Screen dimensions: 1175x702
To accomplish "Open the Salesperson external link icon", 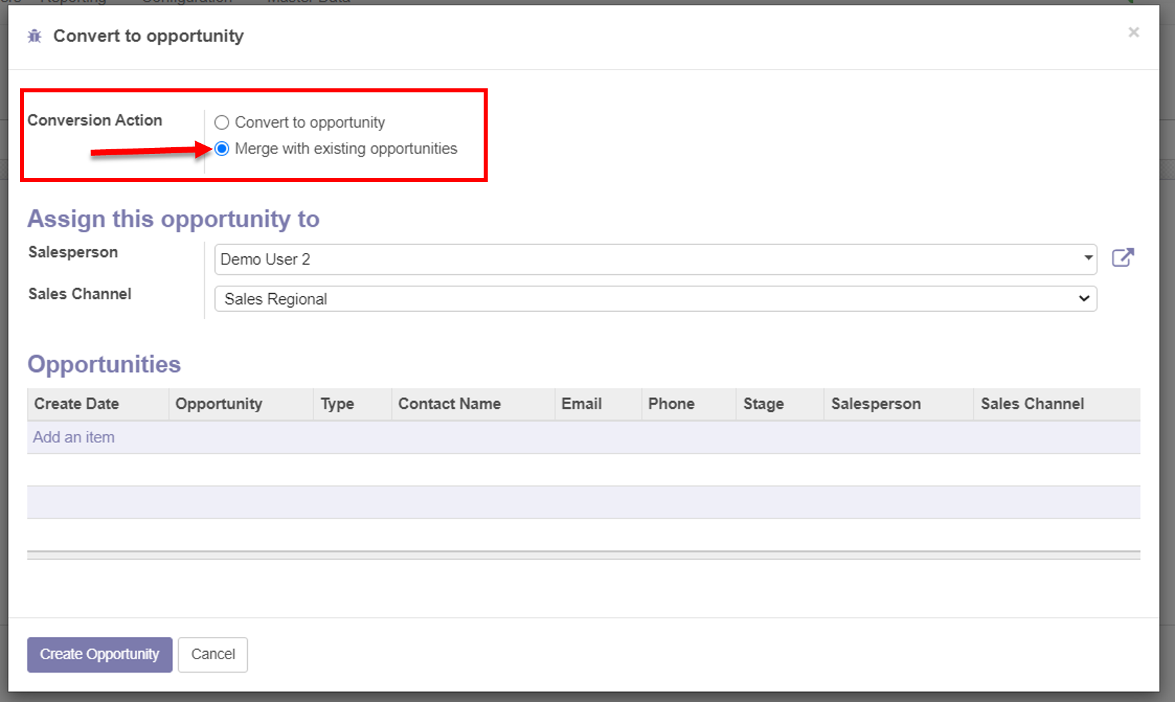I will [x=1123, y=258].
